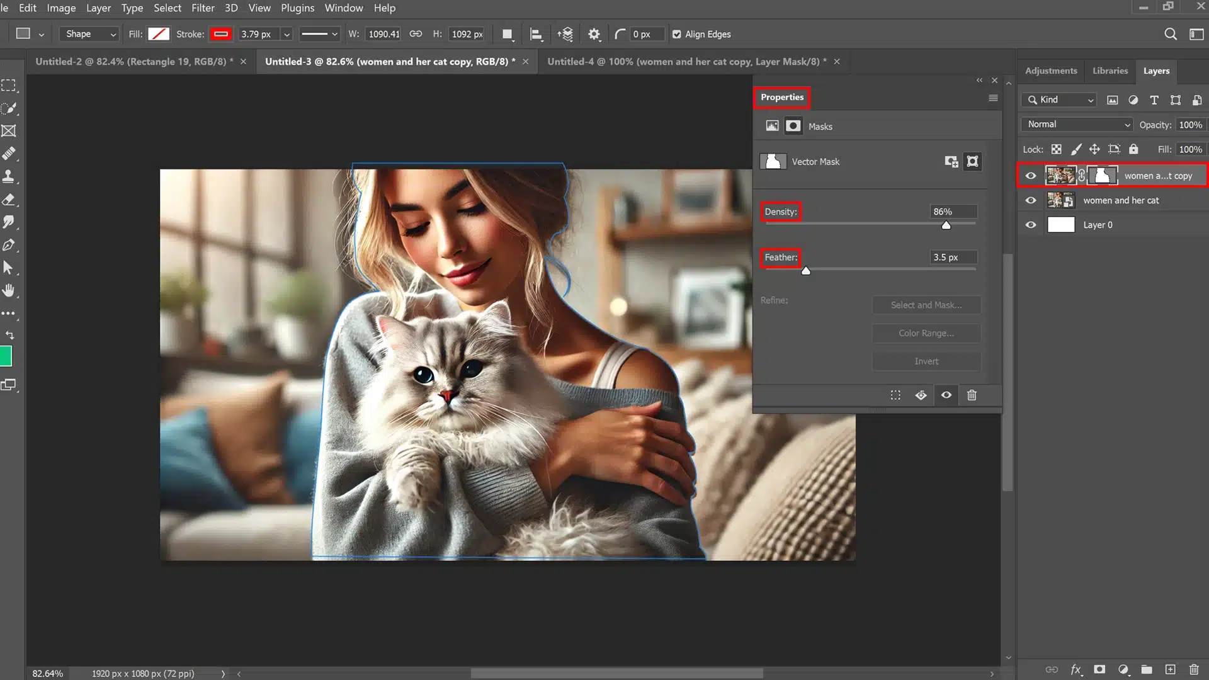
Task: Change screen mode from toolbar bottom
Action: coord(9,385)
